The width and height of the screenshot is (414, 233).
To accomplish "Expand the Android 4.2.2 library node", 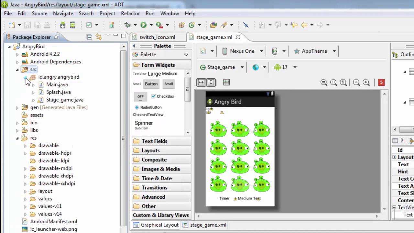I will pos(17,54).
